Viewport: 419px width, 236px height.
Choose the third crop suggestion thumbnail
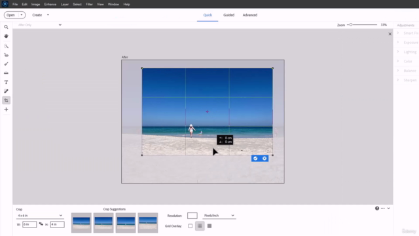126,223
